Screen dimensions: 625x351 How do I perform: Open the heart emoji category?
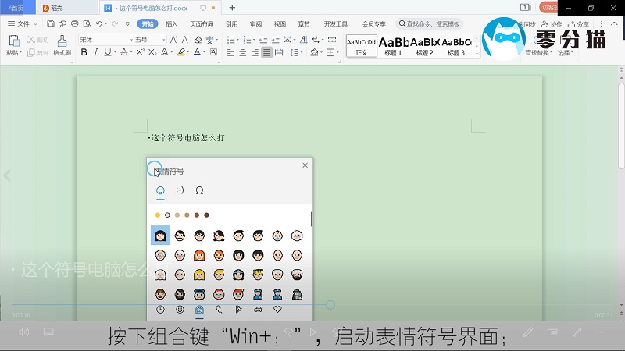tap(277, 310)
